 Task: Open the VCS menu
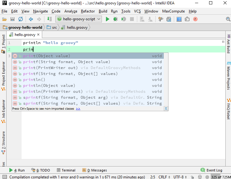pyautogui.click(x=137, y=11)
